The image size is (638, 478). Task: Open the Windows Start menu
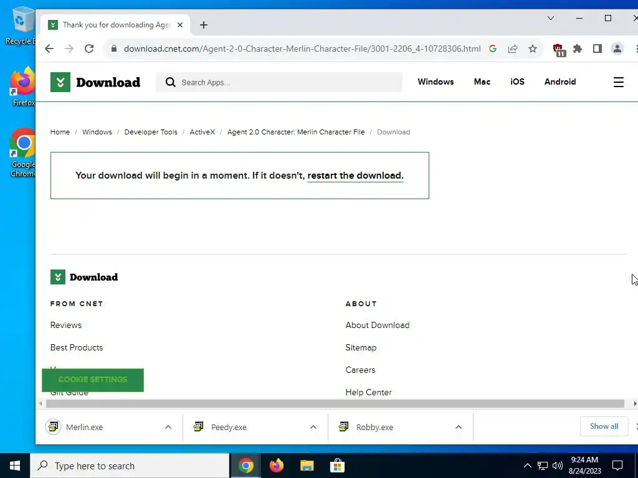[x=15, y=466]
